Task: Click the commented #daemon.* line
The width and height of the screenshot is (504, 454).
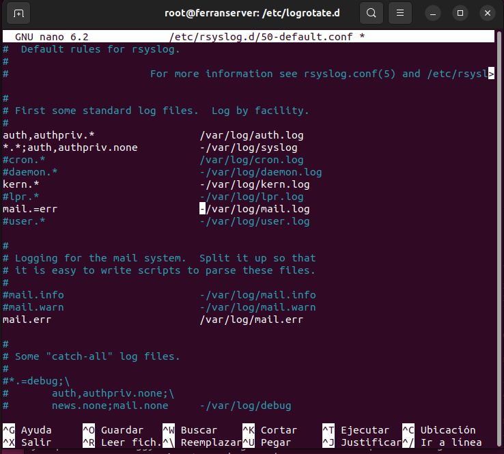Action: pyautogui.click(x=30, y=172)
